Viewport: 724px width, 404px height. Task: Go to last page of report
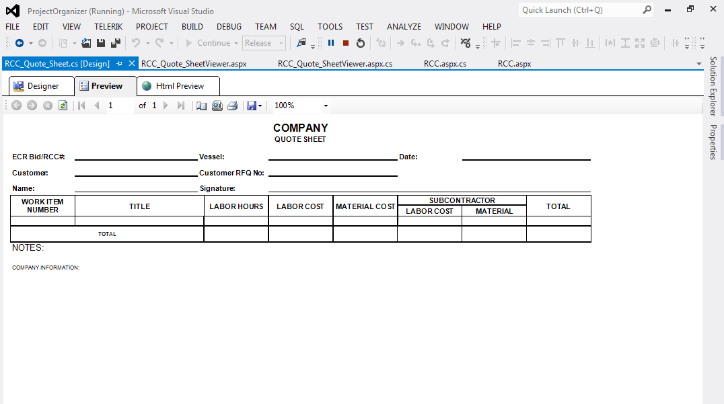pos(181,106)
